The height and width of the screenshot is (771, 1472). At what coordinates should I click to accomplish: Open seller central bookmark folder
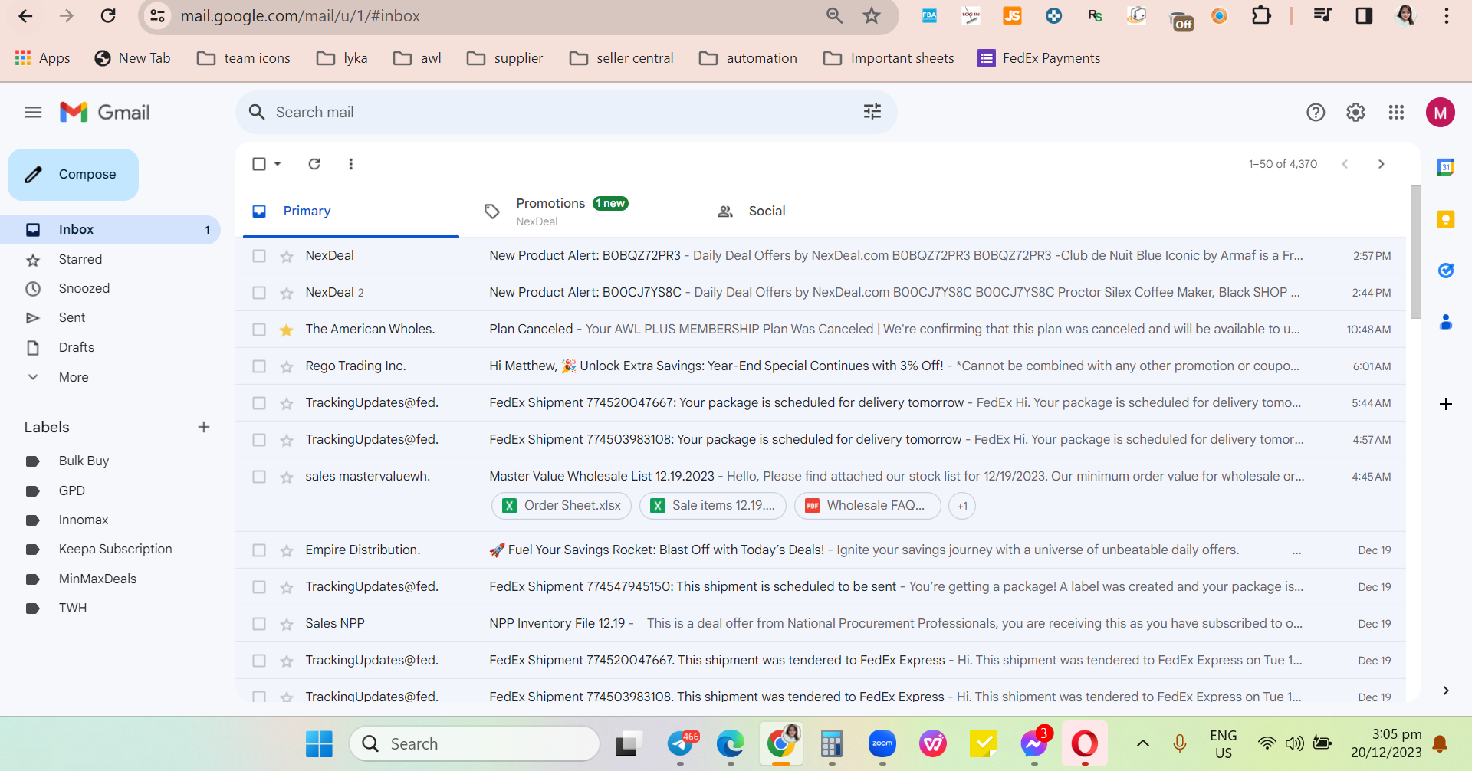point(622,58)
